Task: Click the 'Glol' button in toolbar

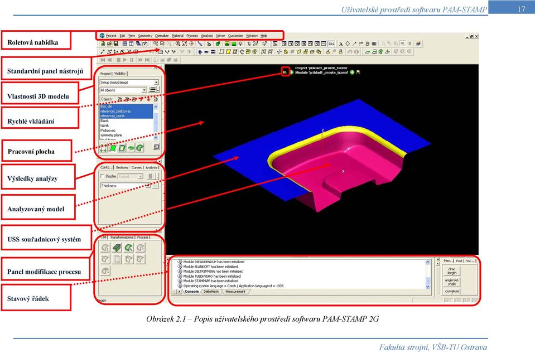Action: (x=331, y=44)
